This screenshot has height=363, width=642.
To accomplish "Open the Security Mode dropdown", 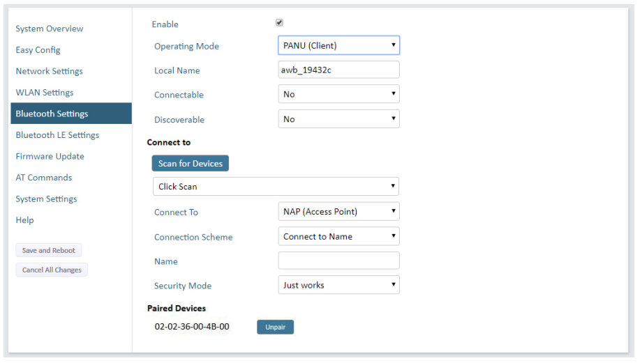I will (338, 285).
